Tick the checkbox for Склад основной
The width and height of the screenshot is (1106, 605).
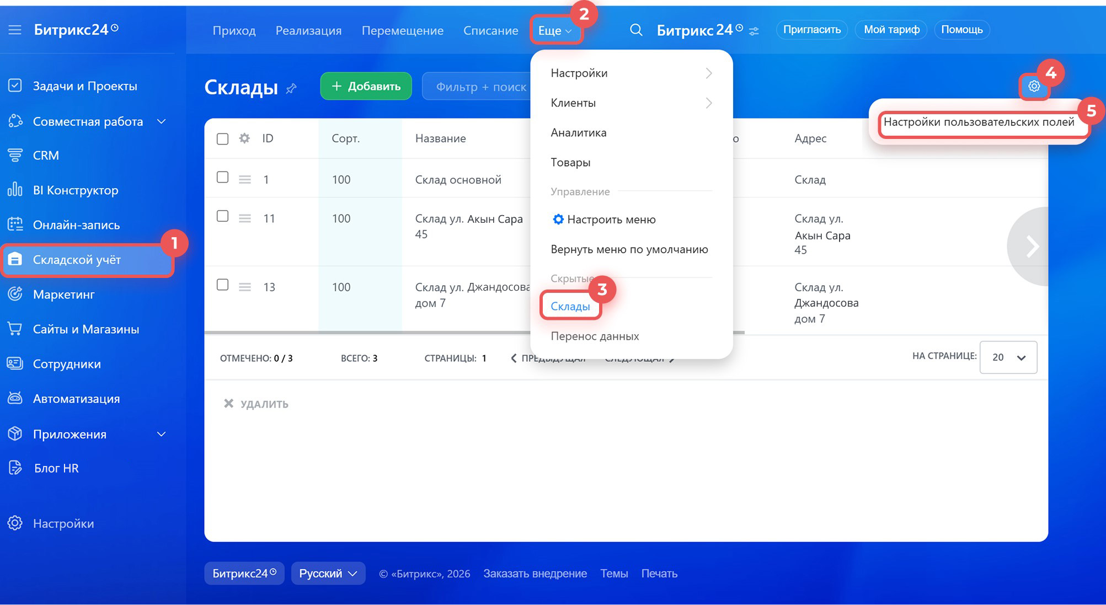click(x=222, y=178)
